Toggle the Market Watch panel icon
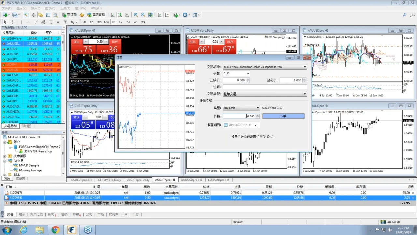 click(x=26, y=15)
